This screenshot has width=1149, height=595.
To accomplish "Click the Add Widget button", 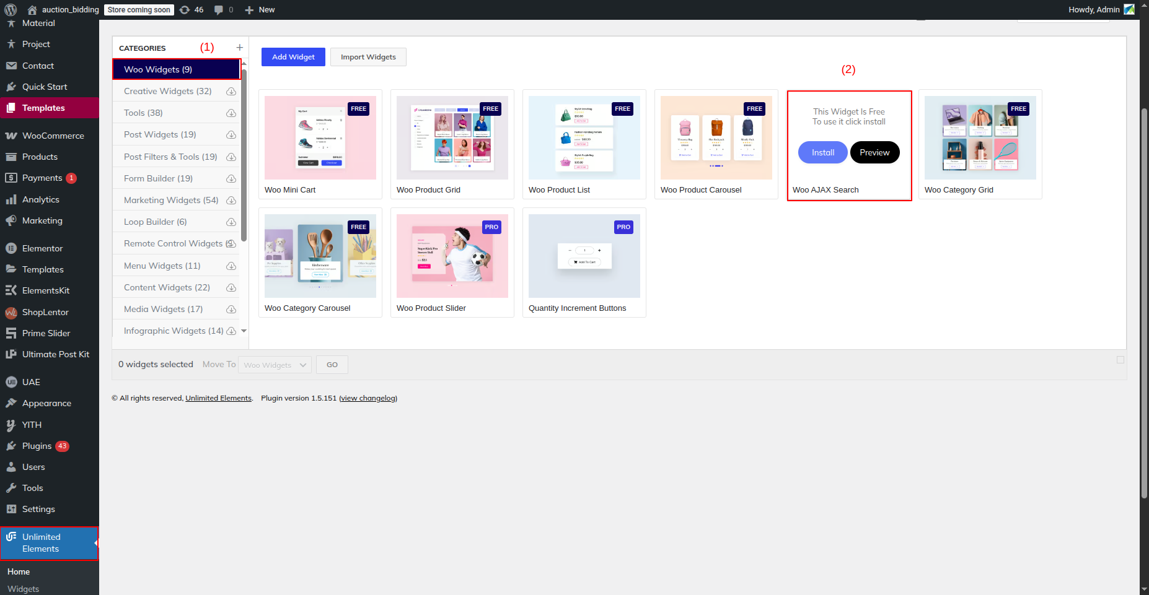I will pyautogui.click(x=293, y=57).
